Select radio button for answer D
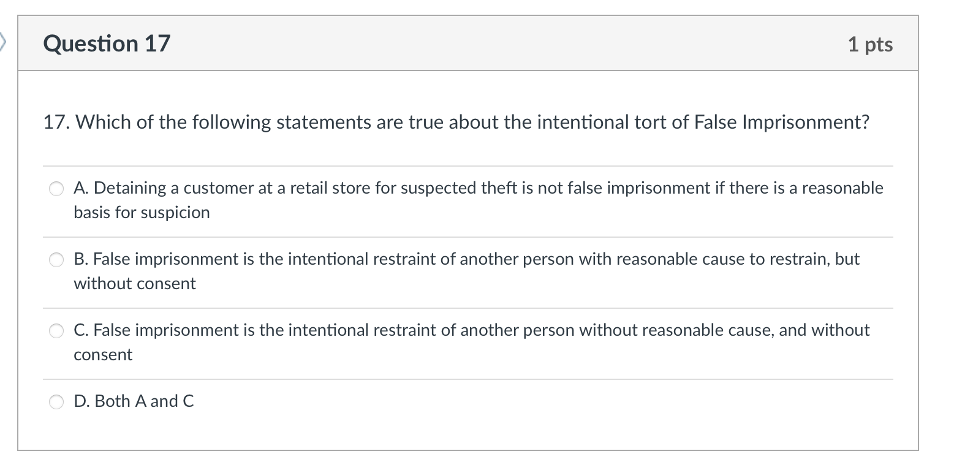The width and height of the screenshot is (973, 462). click(x=56, y=402)
